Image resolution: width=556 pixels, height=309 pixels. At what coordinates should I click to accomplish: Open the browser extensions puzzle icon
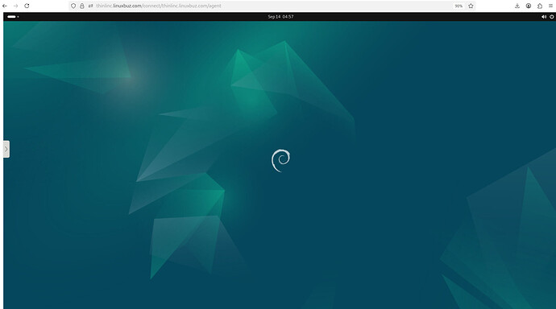pyautogui.click(x=540, y=6)
